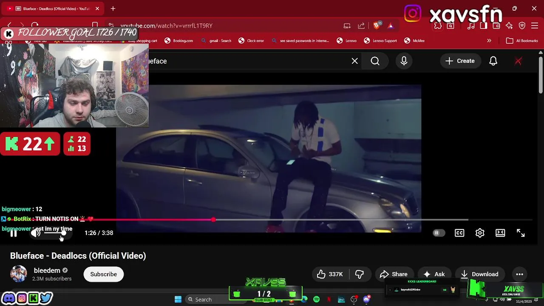The image size is (544, 306).
Task: Open YouTube notifications bell
Action: 493,61
